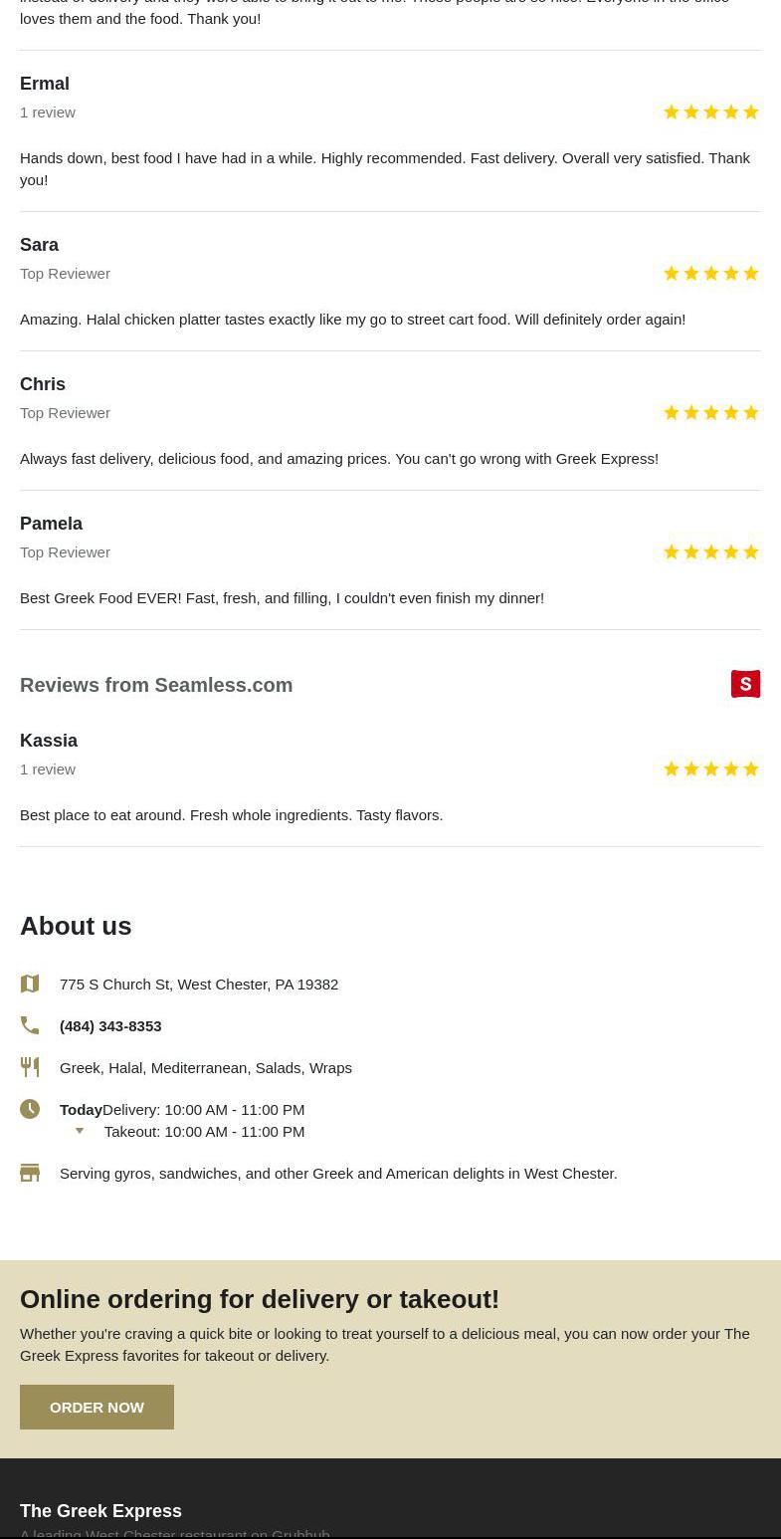
Task: Click the fork and knife cuisine icon
Action: [x=30, y=1067]
